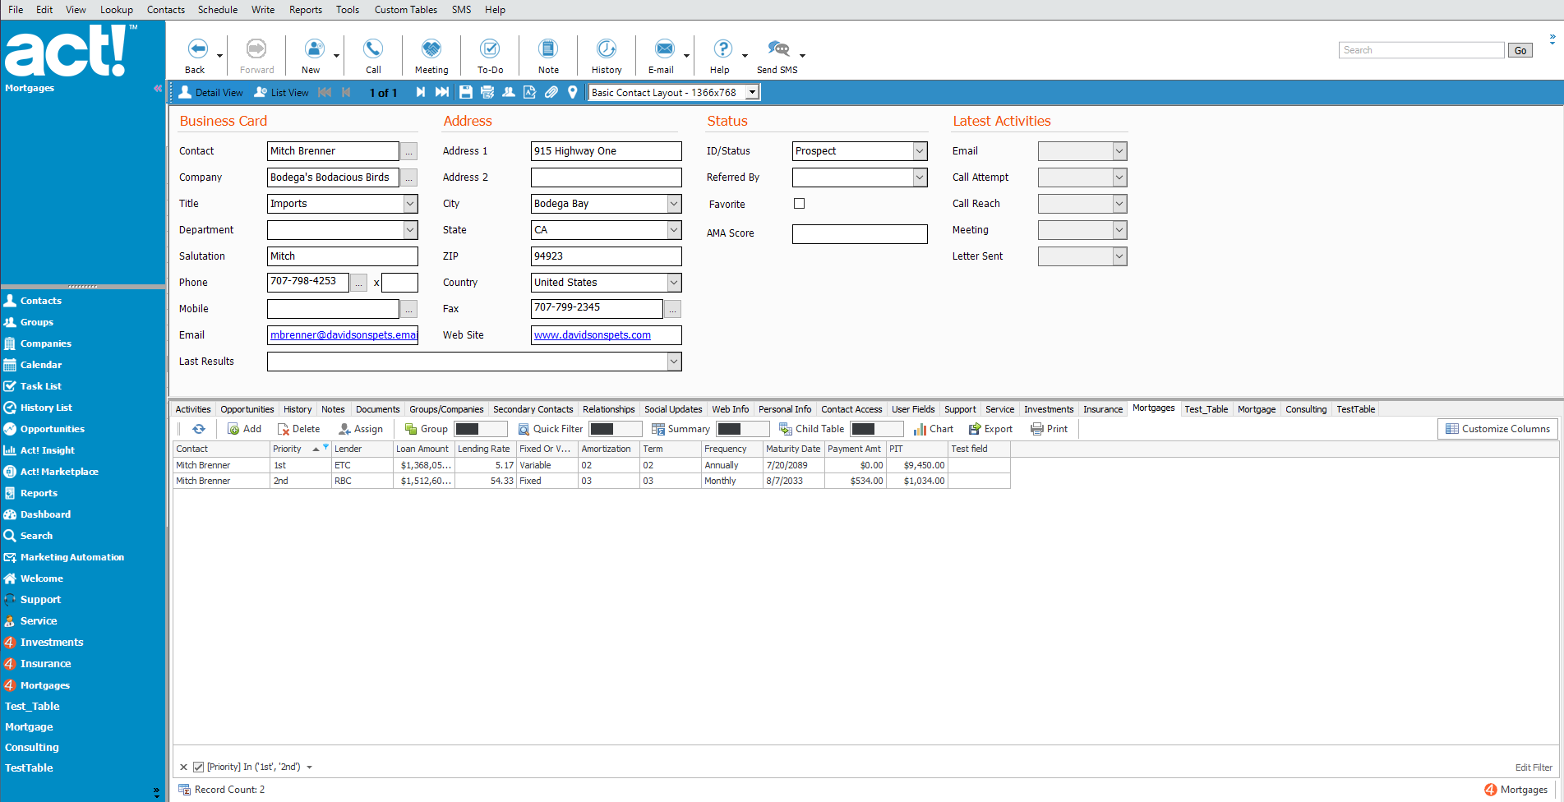Click the Back navigation icon
This screenshot has height=802, width=1564.
(x=197, y=49)
